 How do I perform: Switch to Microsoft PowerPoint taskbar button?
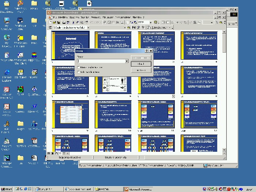138,189
